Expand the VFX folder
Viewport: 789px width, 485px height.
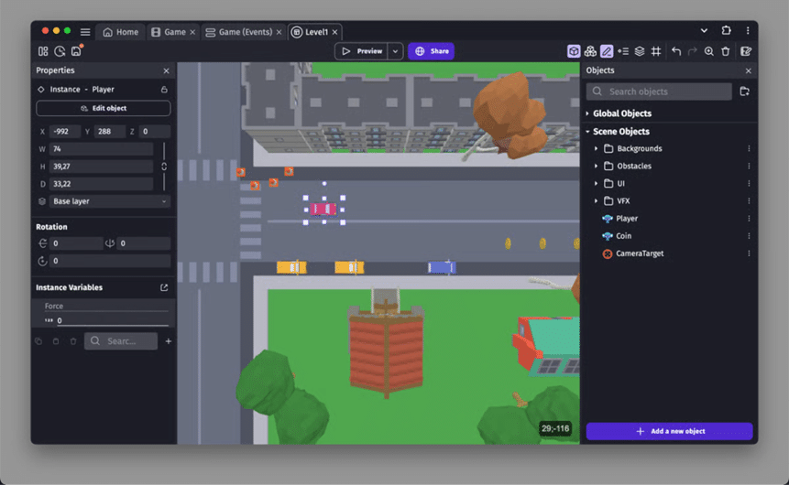[597, 201]
